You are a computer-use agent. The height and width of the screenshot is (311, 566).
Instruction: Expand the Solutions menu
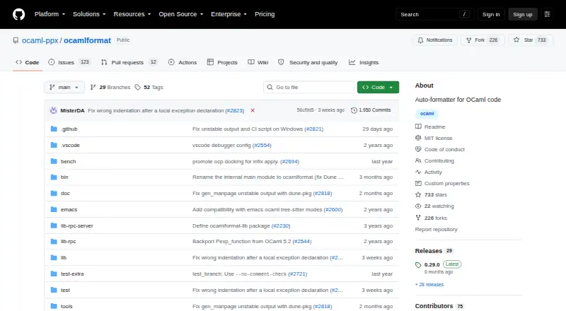[89, 14]
